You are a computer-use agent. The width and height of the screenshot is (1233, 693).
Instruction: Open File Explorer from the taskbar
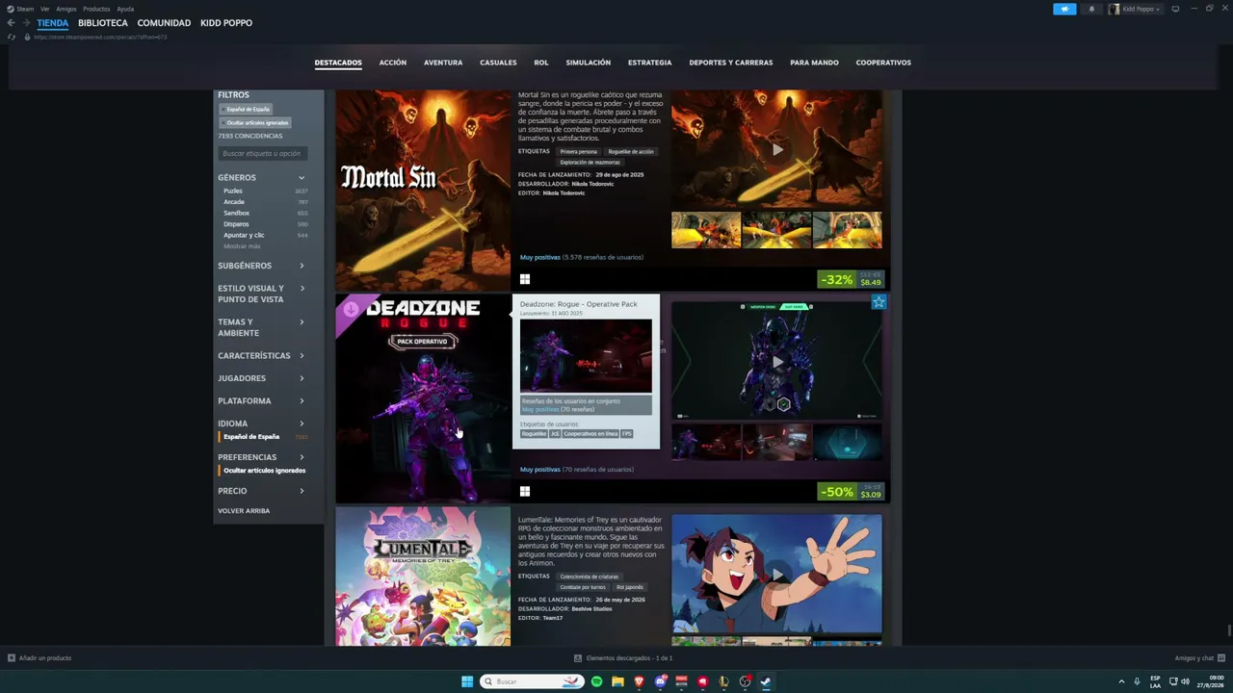pyautogui.click(x=617, y=681)
